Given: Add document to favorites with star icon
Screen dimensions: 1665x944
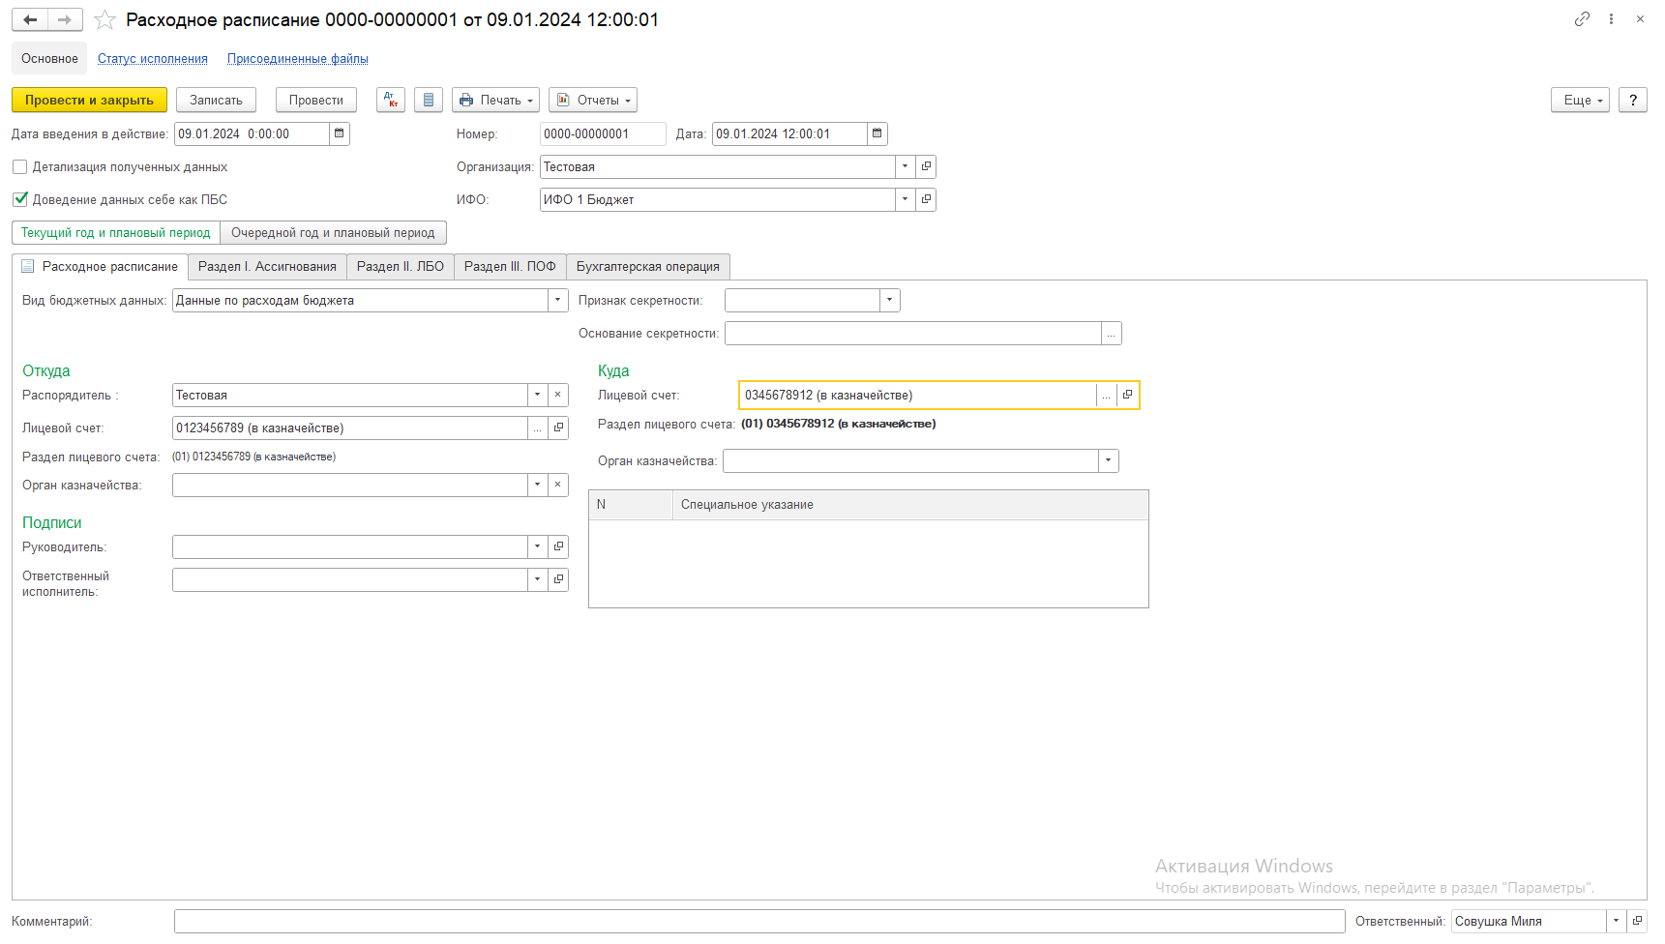Looking at the screenshot, I should tap(105, 20).
